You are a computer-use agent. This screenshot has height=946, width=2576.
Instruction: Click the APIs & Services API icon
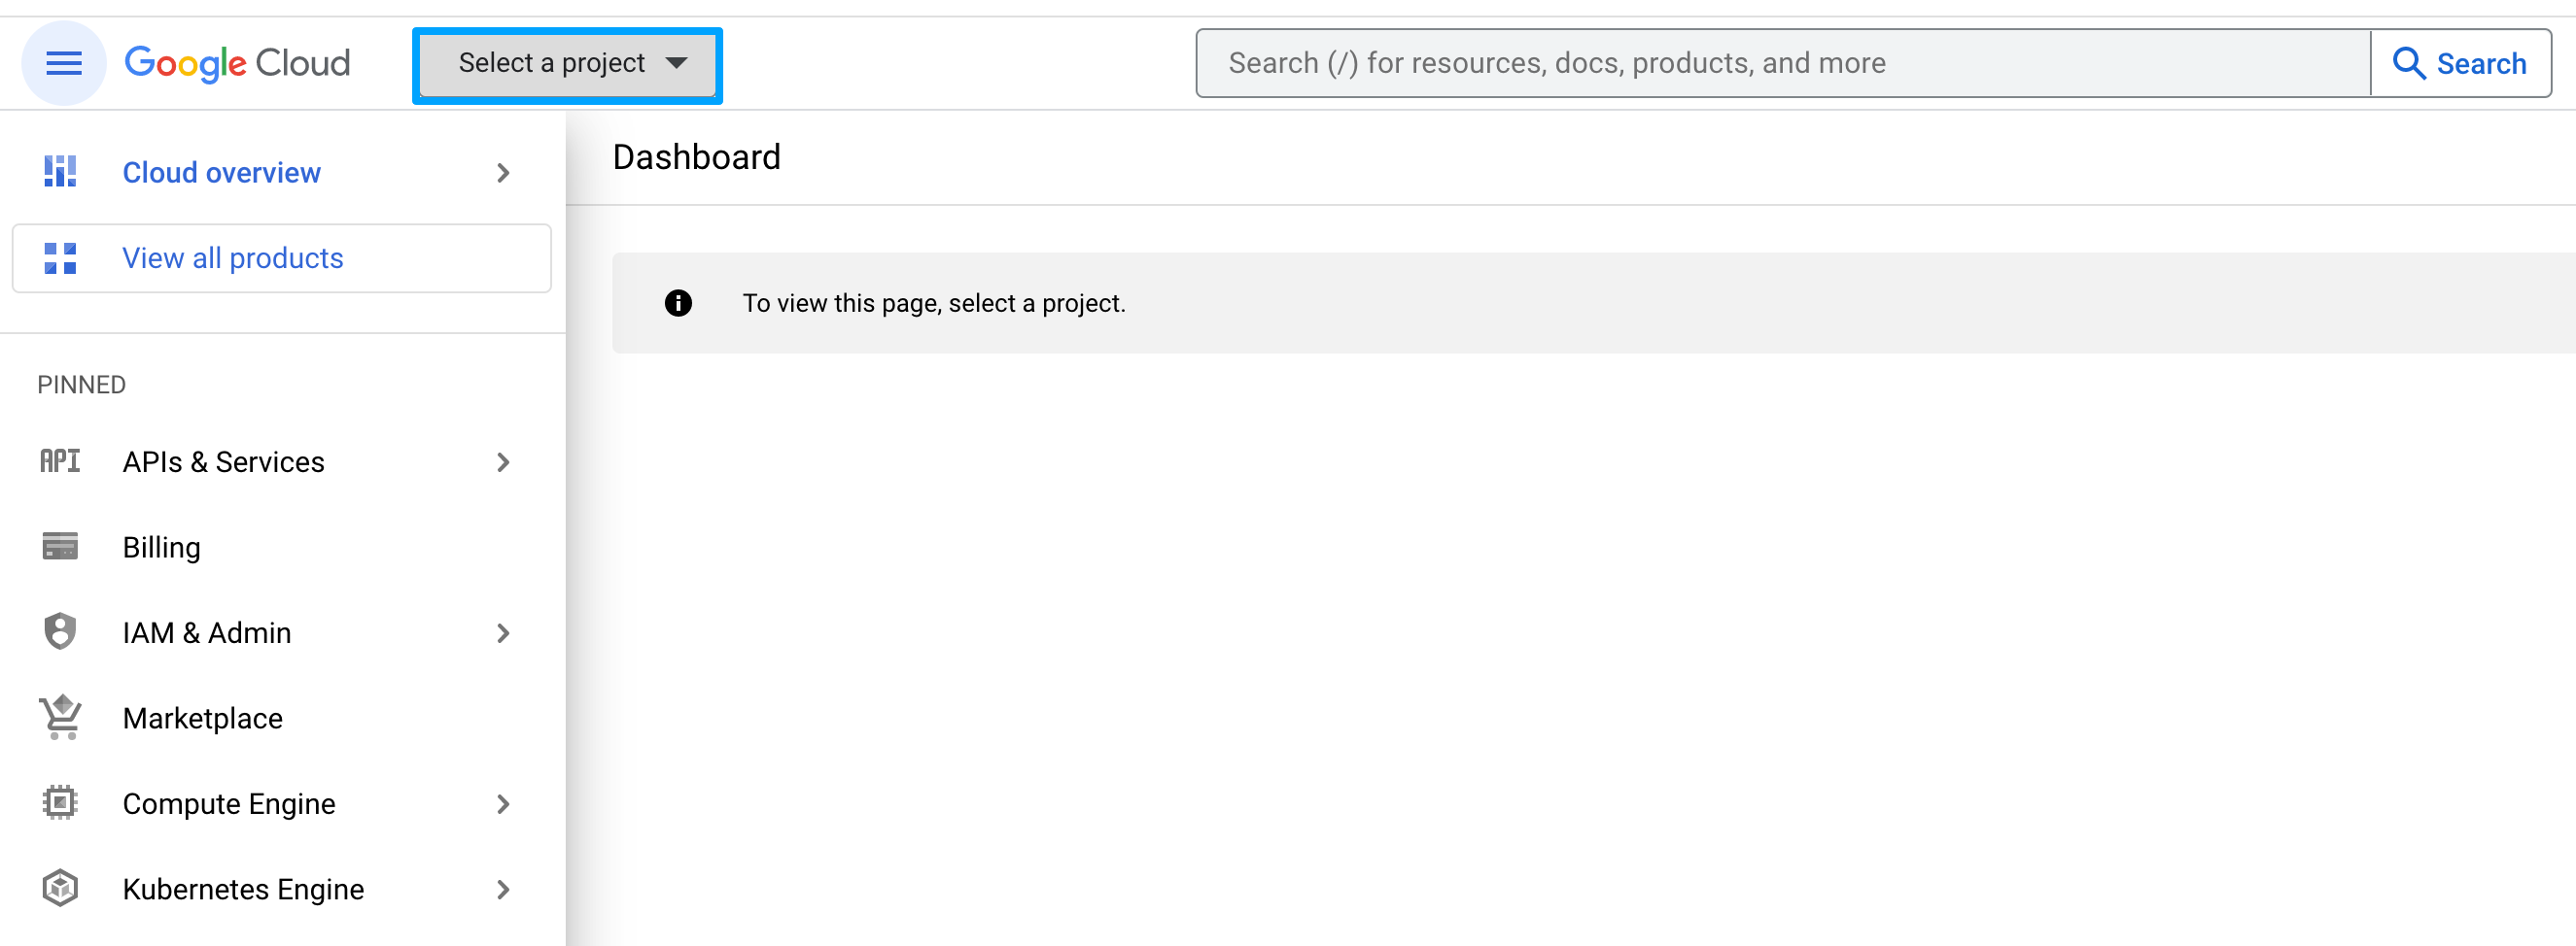click(60, 461)
